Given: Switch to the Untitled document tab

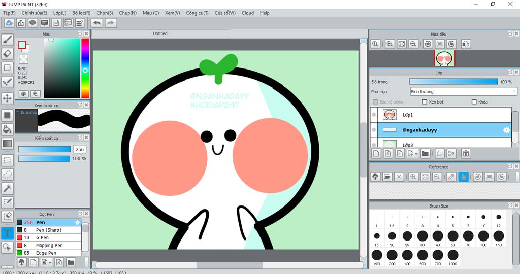Looking at the screenshot, I should (160, 33).
